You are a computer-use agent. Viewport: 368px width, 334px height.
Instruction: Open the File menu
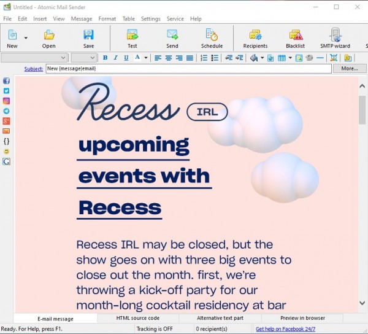pos(7,19)
